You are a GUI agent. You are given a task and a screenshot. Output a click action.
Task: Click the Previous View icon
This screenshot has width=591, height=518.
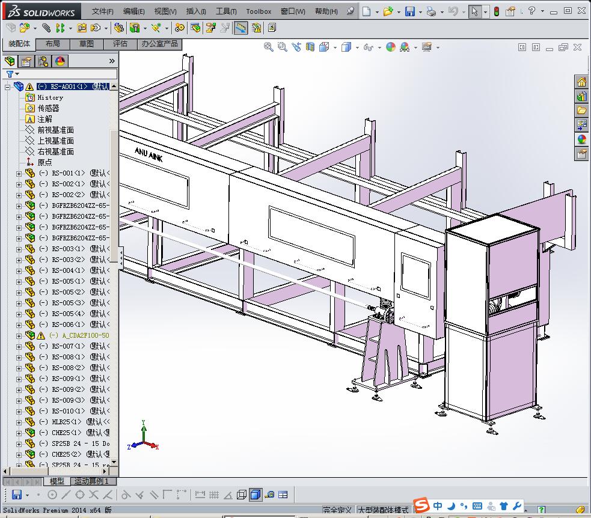296,47
